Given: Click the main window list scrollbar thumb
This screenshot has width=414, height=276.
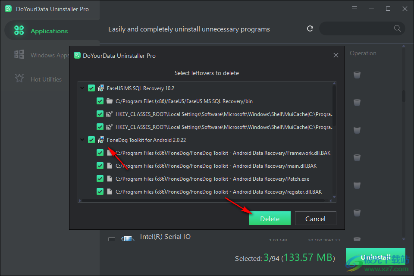Looking at the screenshot, I should click(x=404, y=96).
